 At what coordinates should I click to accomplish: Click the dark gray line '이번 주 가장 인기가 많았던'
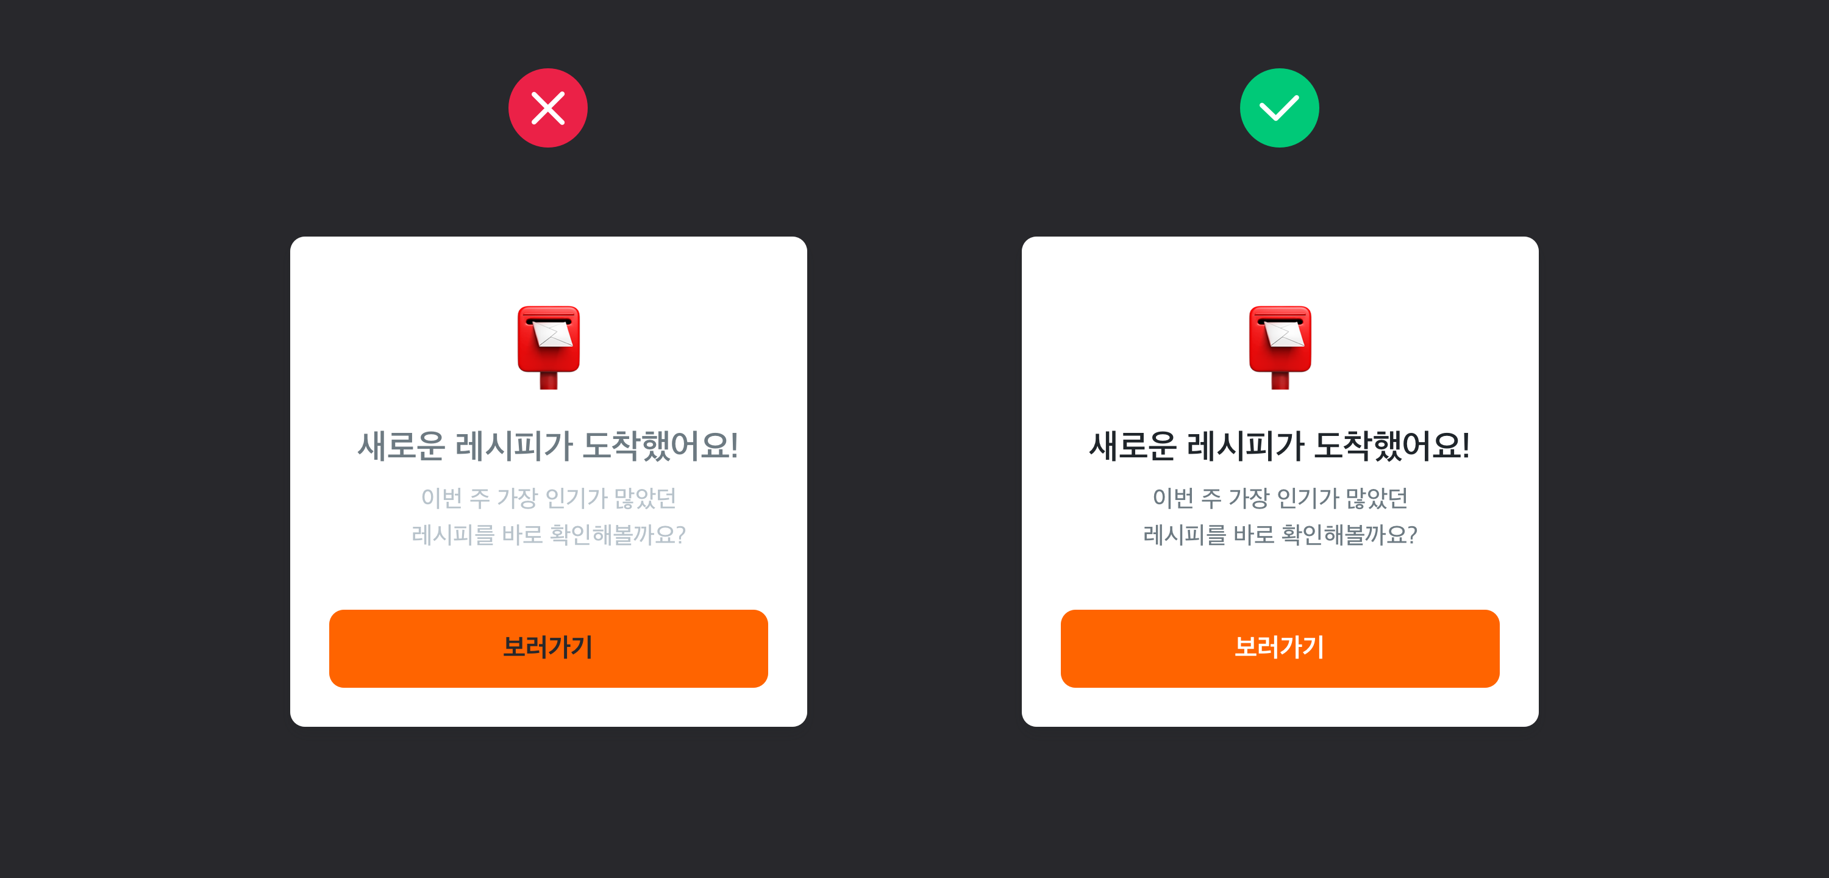(x=1280, y=498)
